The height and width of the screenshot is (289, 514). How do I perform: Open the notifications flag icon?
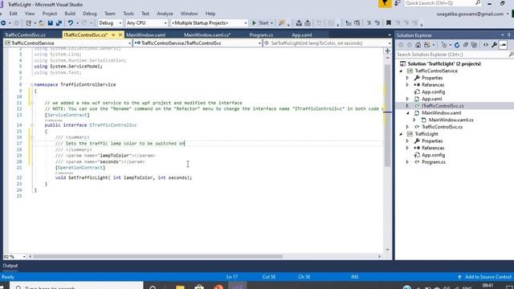point(385,3)
